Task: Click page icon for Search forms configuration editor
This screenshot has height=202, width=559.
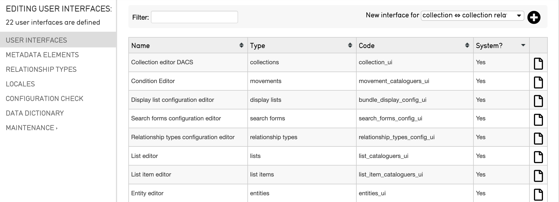Action: click(538, 120)
